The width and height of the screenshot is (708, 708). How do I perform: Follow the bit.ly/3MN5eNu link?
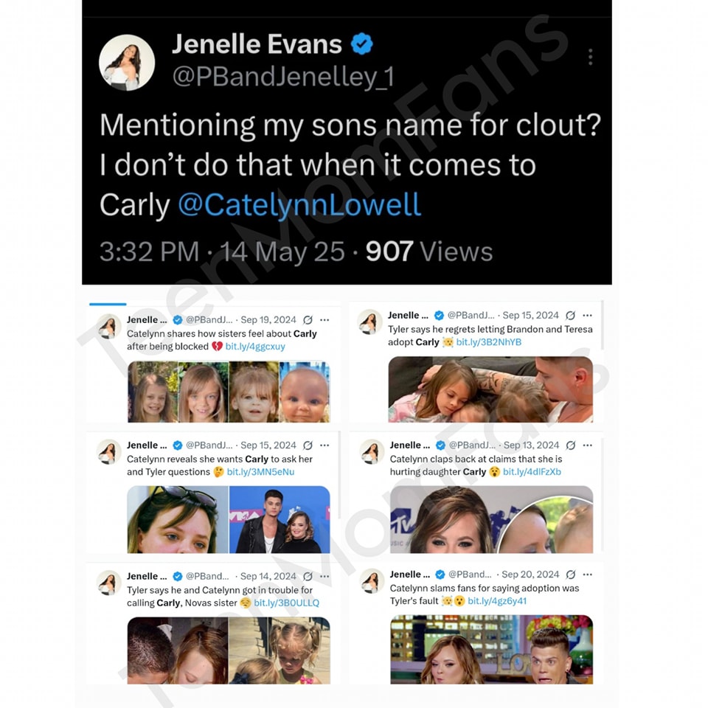(x=260, y=472)
